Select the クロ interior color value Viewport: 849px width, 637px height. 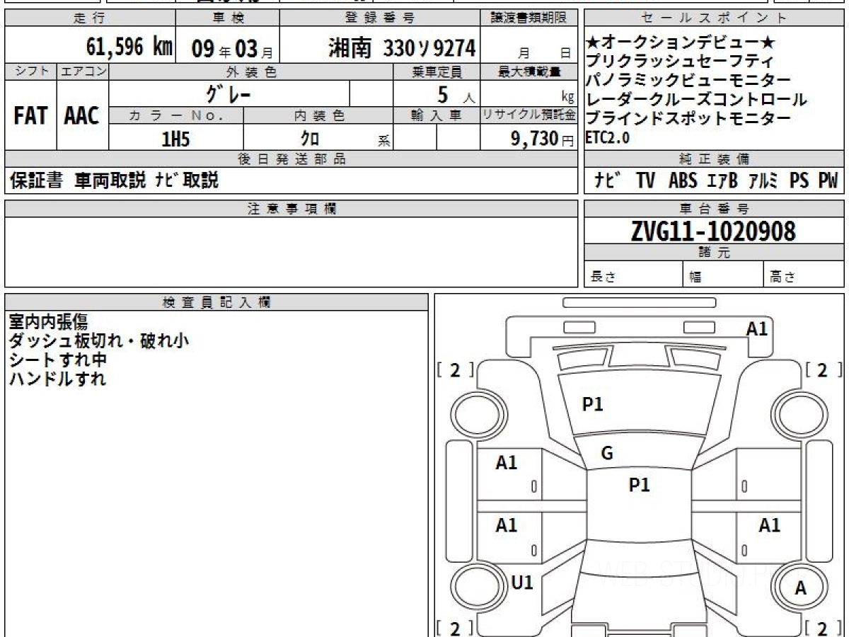point(311,139)
